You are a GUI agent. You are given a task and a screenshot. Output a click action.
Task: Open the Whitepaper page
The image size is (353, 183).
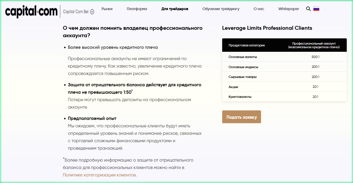pos(288,9)
